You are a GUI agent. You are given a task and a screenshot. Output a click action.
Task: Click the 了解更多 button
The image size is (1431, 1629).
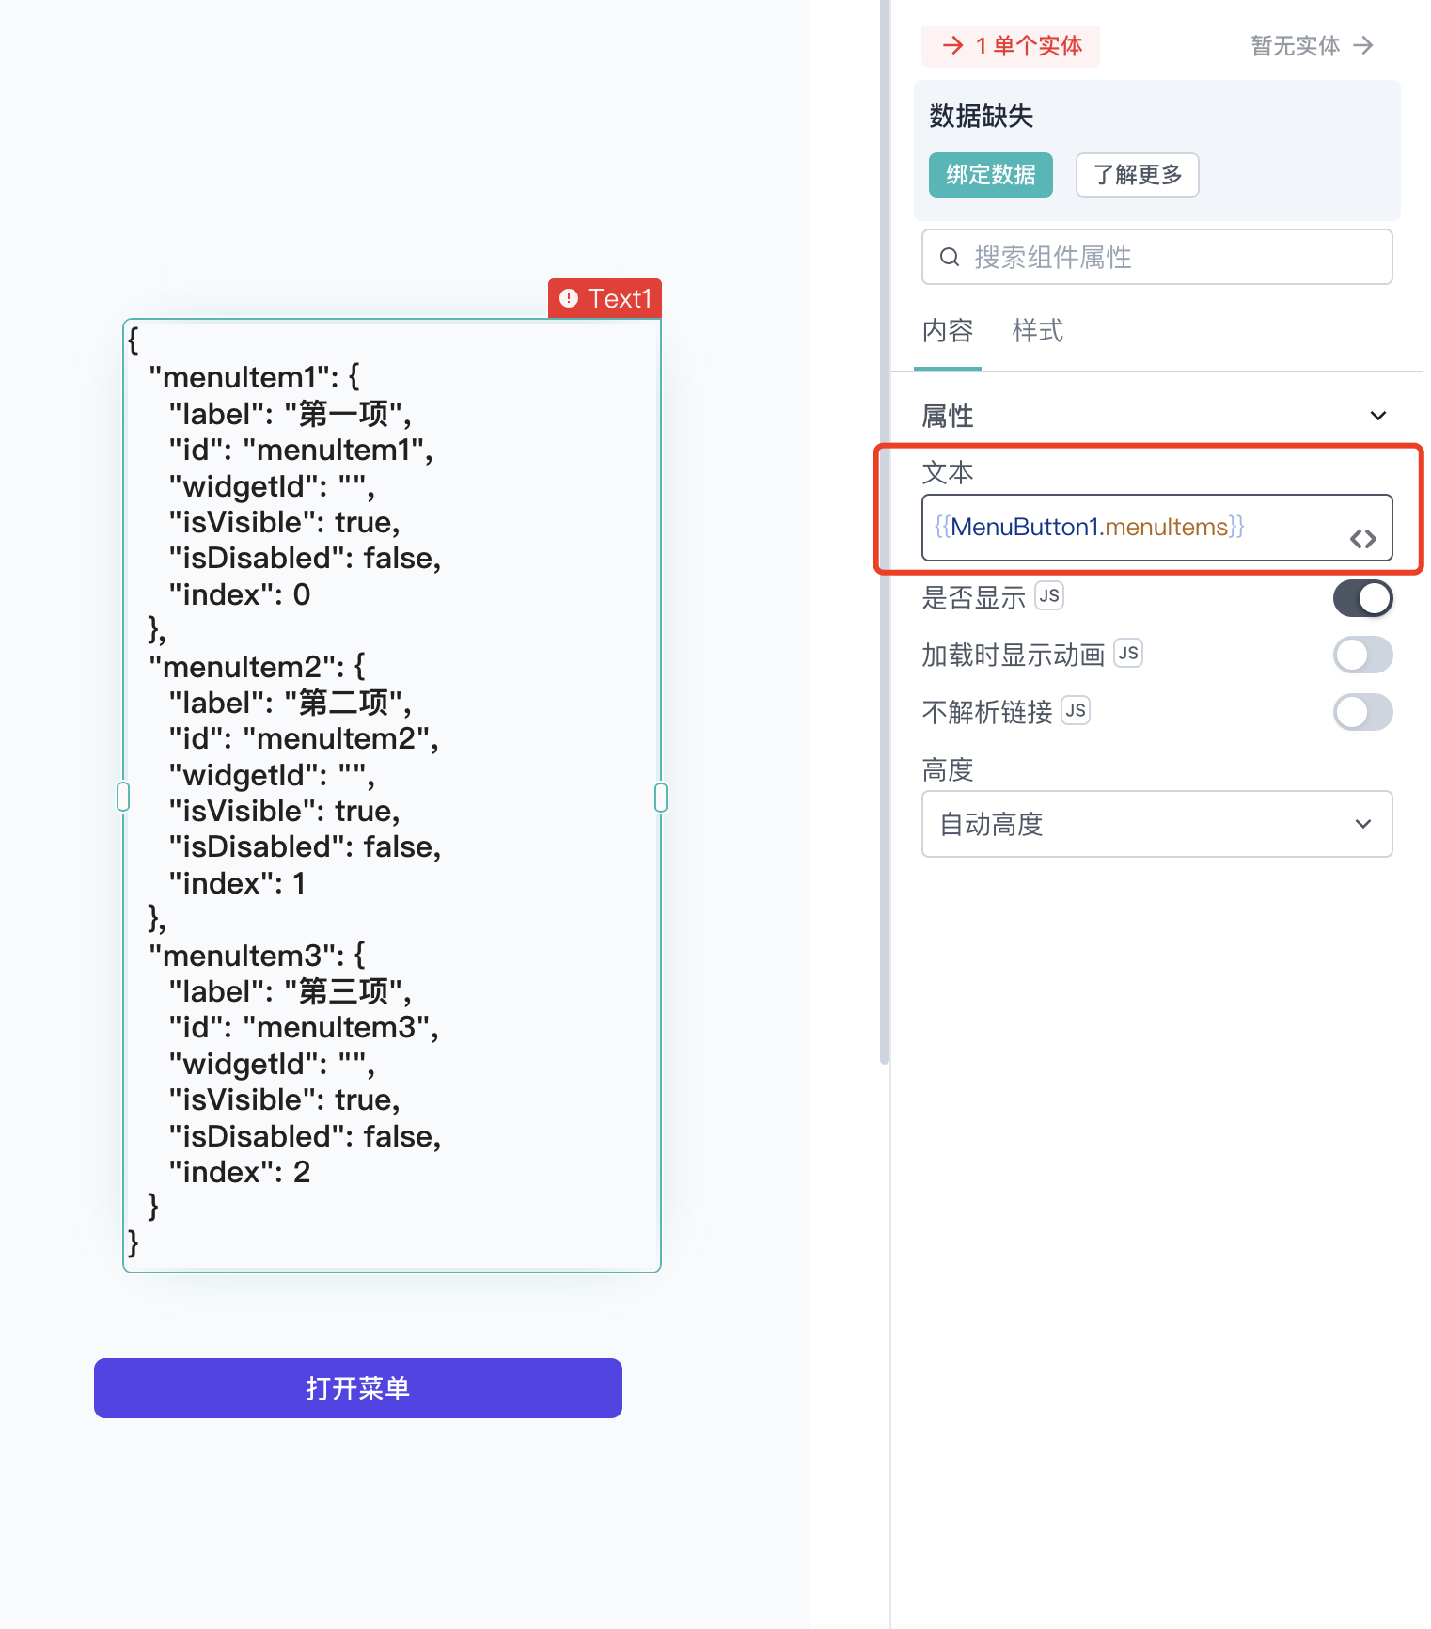[x=1138, y=175]
